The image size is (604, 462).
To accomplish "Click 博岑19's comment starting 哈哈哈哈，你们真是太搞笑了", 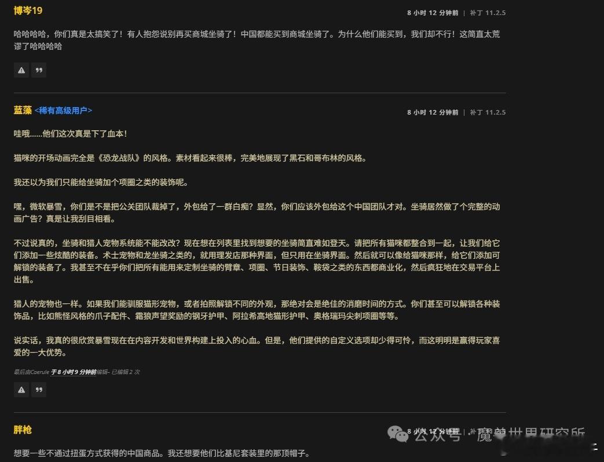I will [x=257, y=40].
